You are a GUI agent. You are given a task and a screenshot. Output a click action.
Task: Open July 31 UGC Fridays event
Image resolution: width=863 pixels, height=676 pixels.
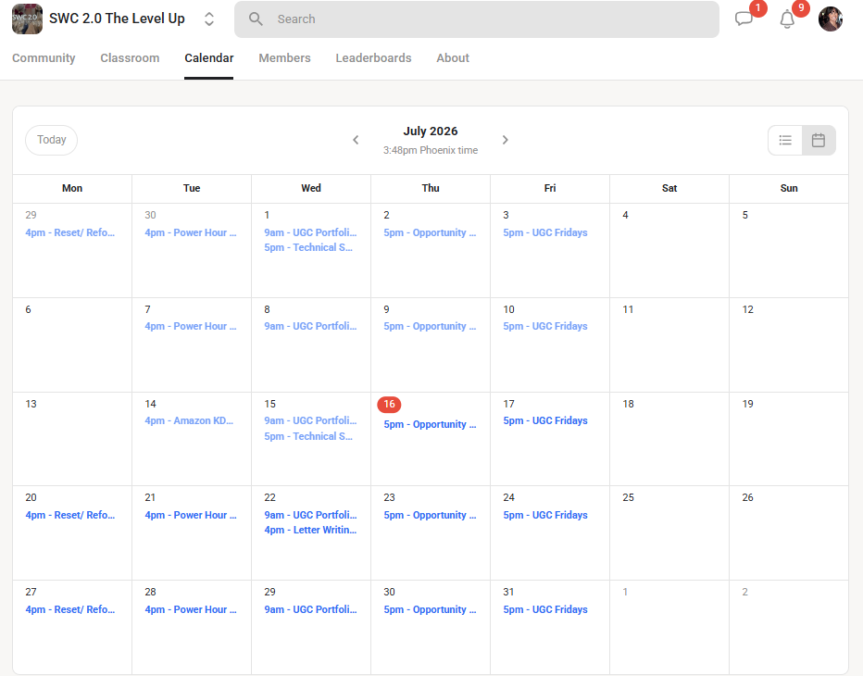point(544,609)
